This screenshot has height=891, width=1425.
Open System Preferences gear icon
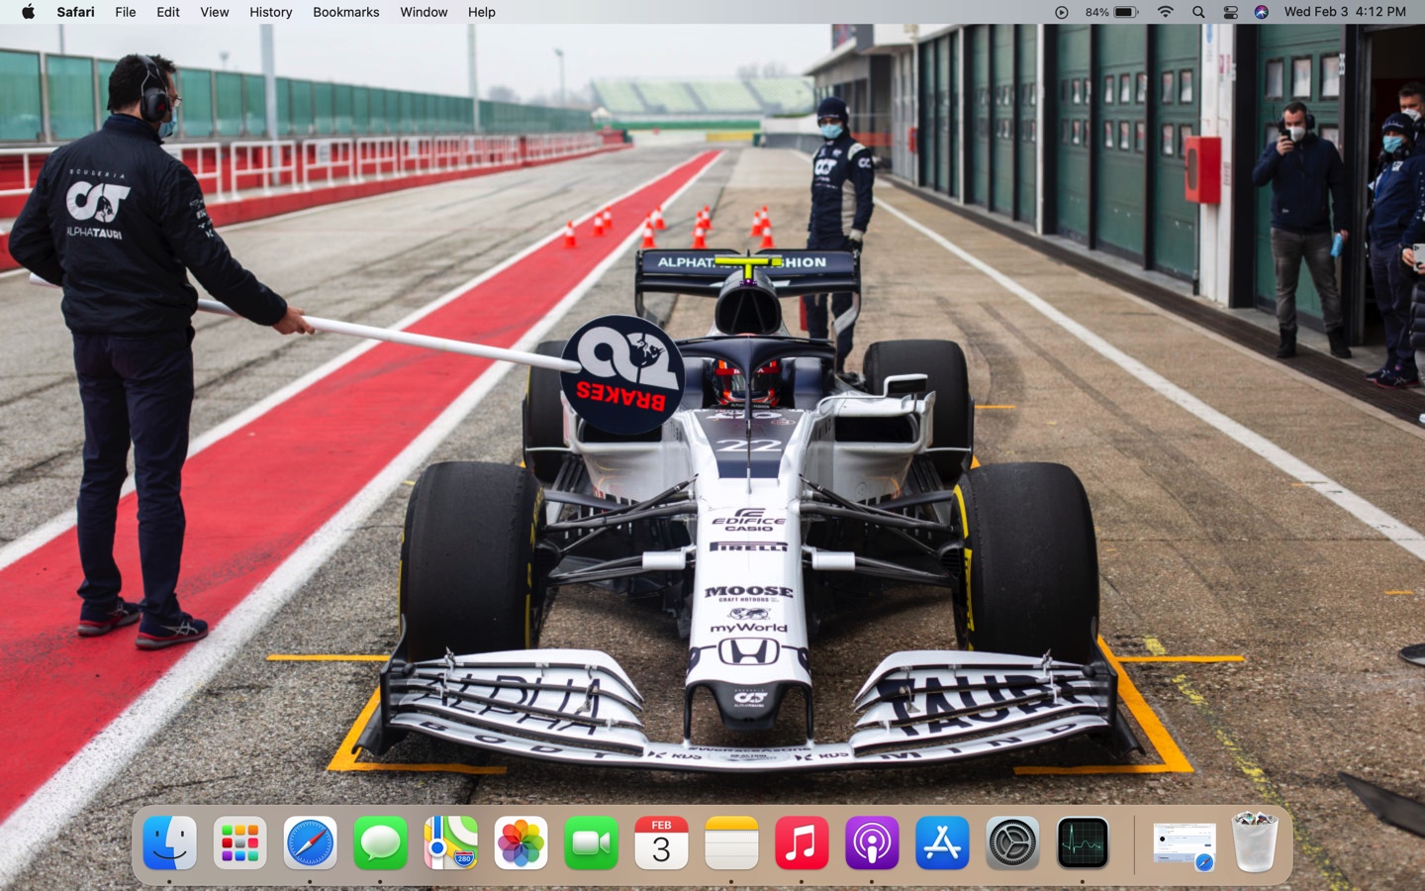1012,843
